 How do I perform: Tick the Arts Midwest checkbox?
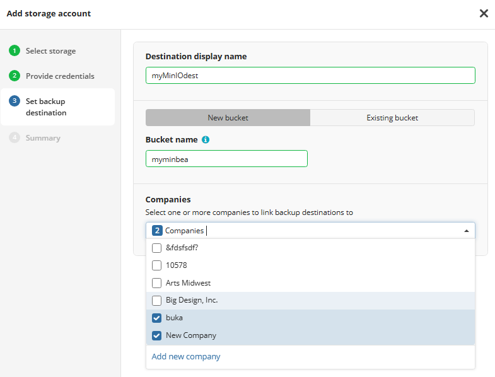(157, 283)
